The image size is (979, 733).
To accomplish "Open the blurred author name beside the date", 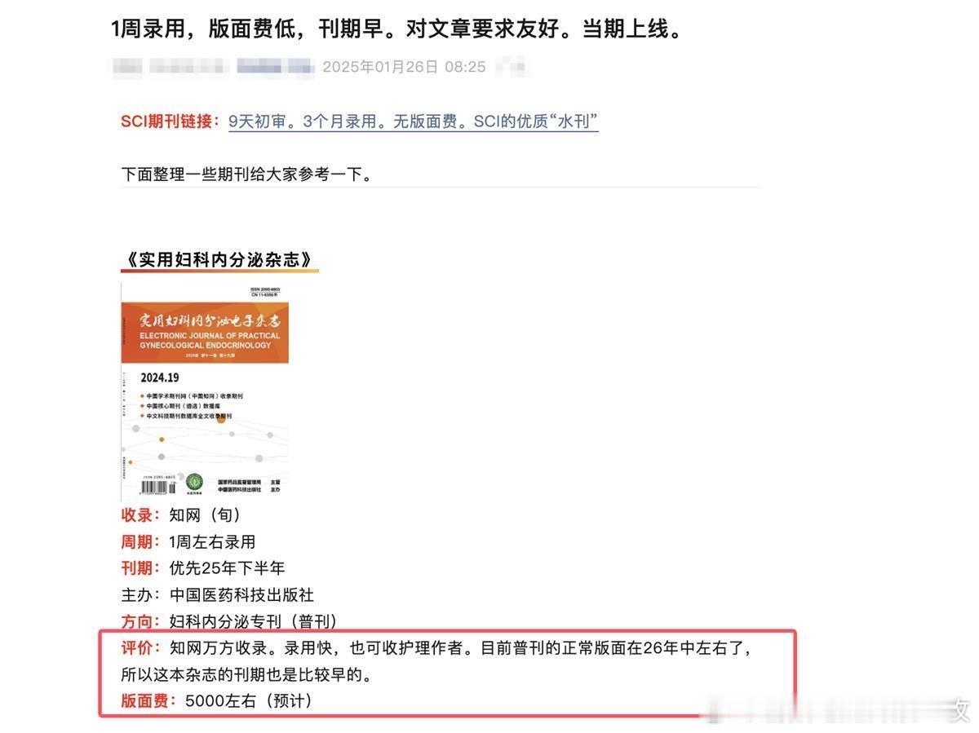I will (275, 67).
